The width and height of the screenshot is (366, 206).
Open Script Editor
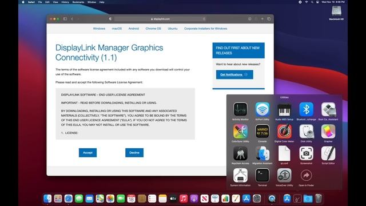[x=328, y=153]
